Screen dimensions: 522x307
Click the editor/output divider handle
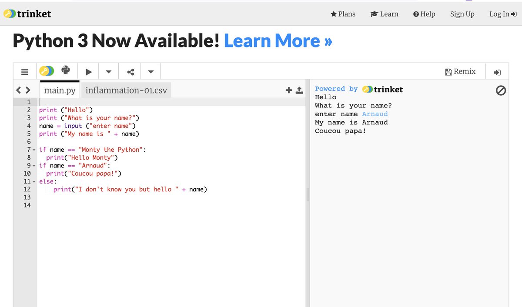coord(308,195)
